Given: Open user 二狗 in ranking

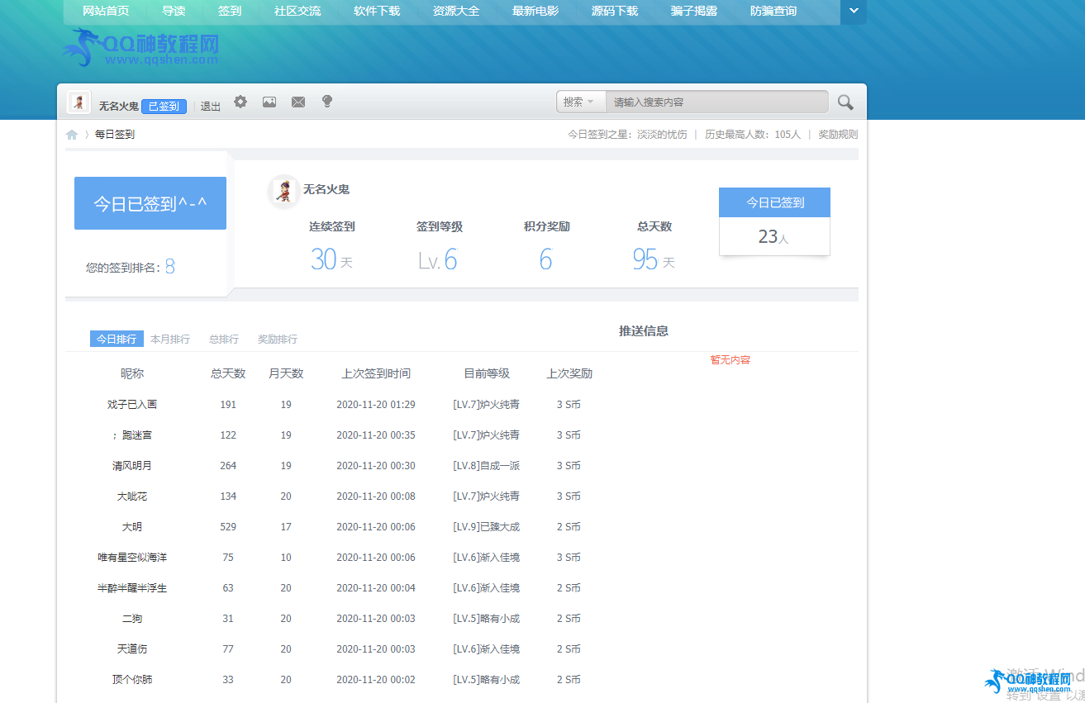Looking at the screenshot, I should coord(132,619).
